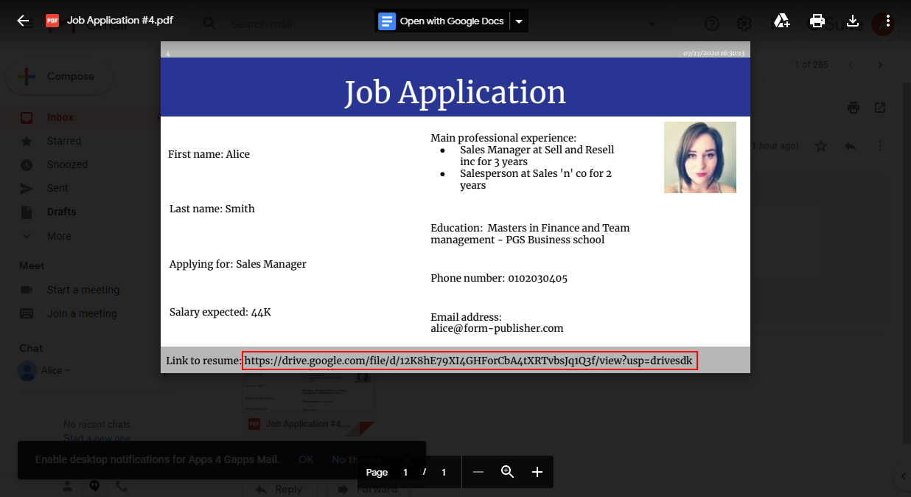Star the email message in Gmail
Image resolution: width=911 pixels, height=497 pixels.
coord(821,146)
